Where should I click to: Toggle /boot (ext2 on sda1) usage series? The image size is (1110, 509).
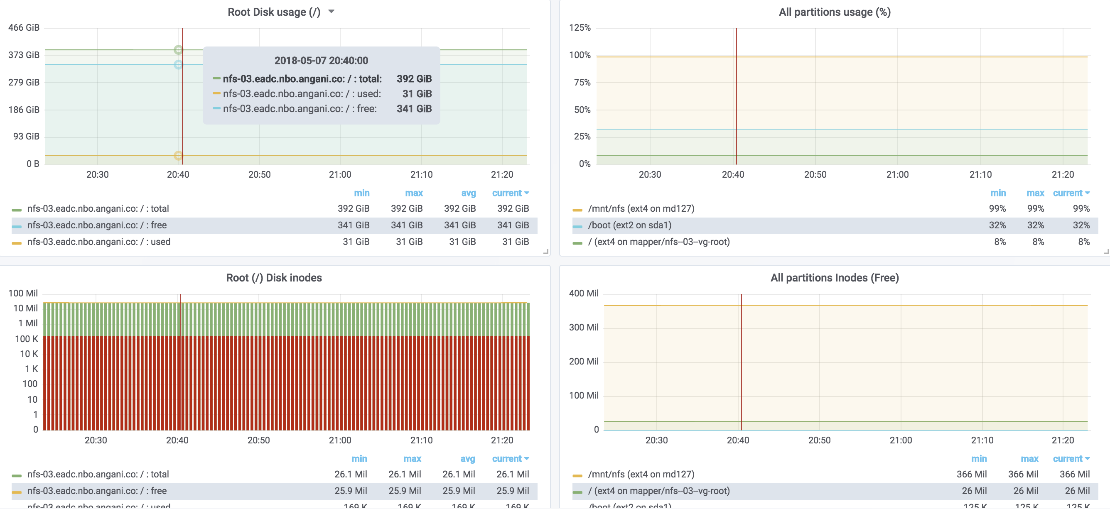click(629, 225)
